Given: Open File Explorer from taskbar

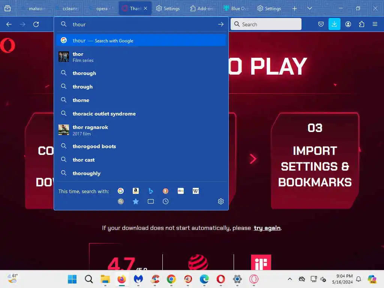Looking at the screenshot, I should (x=105, y=279).
